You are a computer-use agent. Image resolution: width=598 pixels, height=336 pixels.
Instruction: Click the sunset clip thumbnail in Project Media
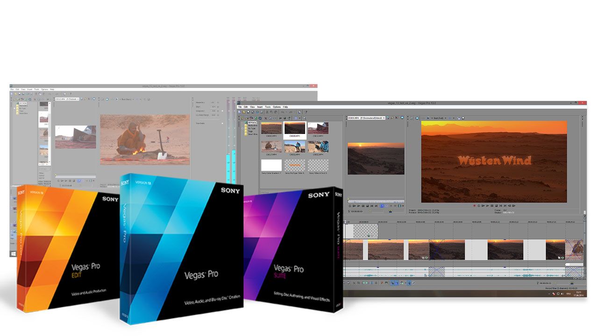[295, 128]
